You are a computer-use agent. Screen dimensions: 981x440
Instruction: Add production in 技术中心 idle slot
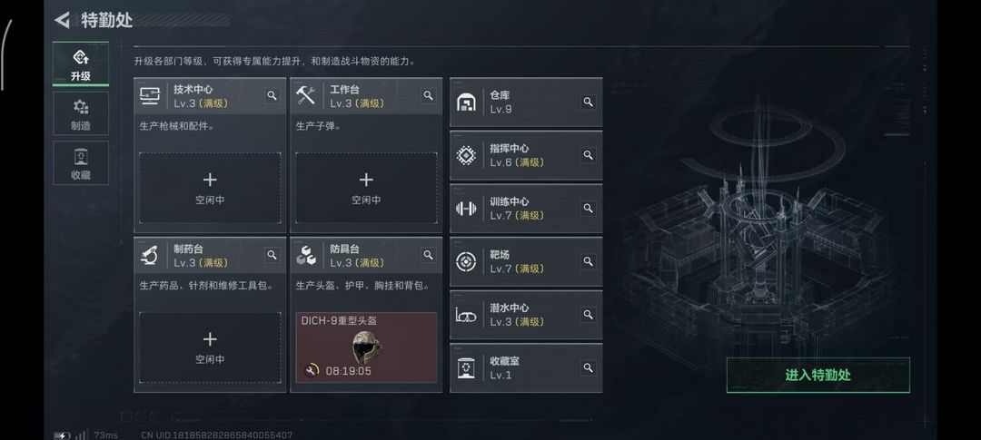point(210,188)
